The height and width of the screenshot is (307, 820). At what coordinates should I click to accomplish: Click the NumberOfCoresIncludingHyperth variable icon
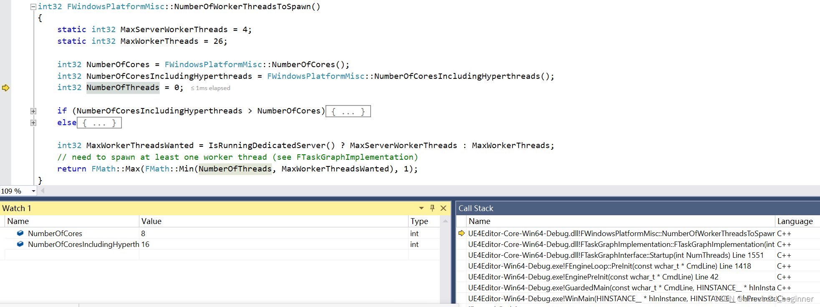tap(20, 244)
